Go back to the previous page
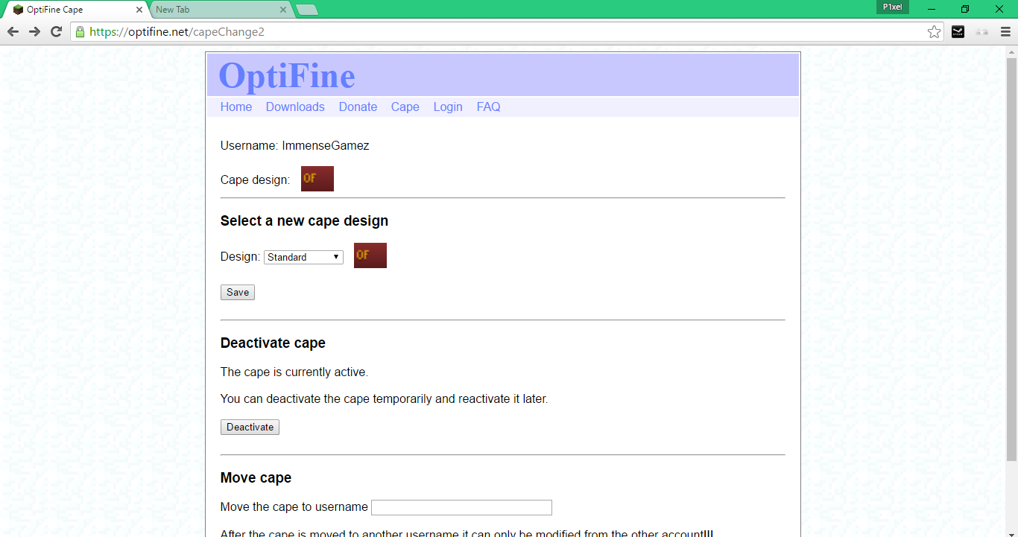This screenshot has height=537, width=1018. [13, 31]
